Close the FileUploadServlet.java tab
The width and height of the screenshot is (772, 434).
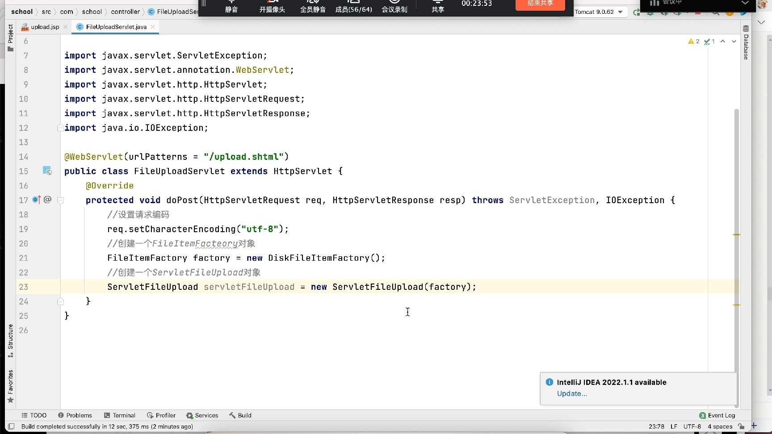click(153, 27)
